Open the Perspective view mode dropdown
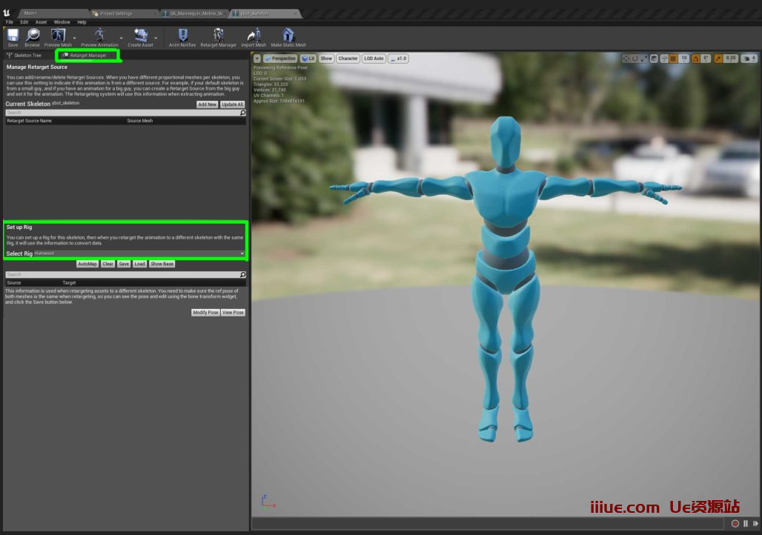The height and width of the screenshot is (535, 762). [x=280, y=59]
